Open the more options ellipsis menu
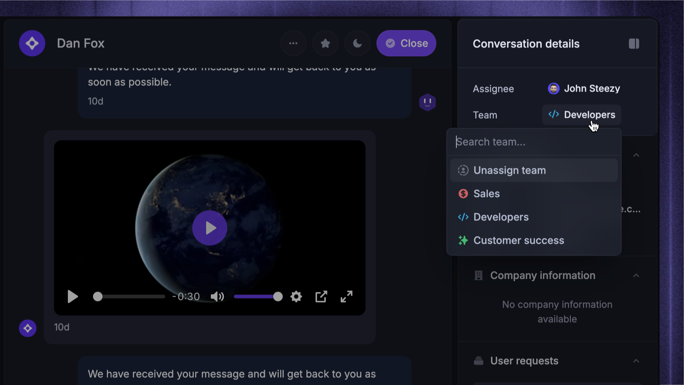 [293, 43]
